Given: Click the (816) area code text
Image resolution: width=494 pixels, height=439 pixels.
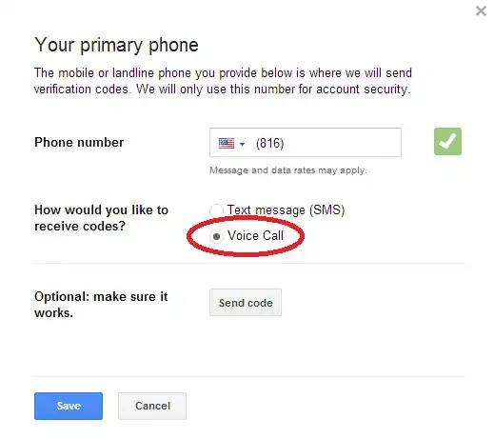Looking at the screenshot, I should (x=269, y=144).
